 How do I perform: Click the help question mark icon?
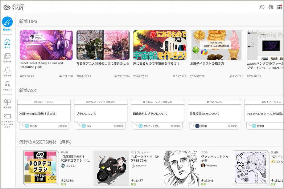[262, 7]
